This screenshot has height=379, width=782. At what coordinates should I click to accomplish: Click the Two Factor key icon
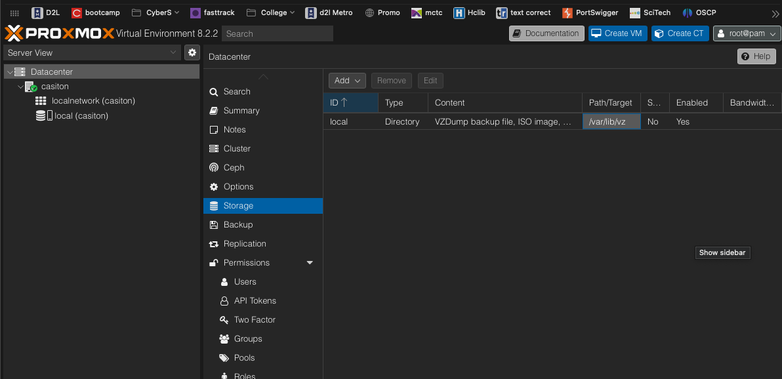(x=224, y=320)
